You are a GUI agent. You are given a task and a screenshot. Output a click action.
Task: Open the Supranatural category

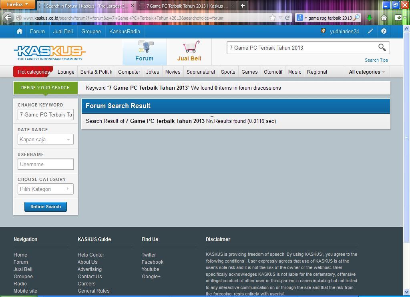201,72
